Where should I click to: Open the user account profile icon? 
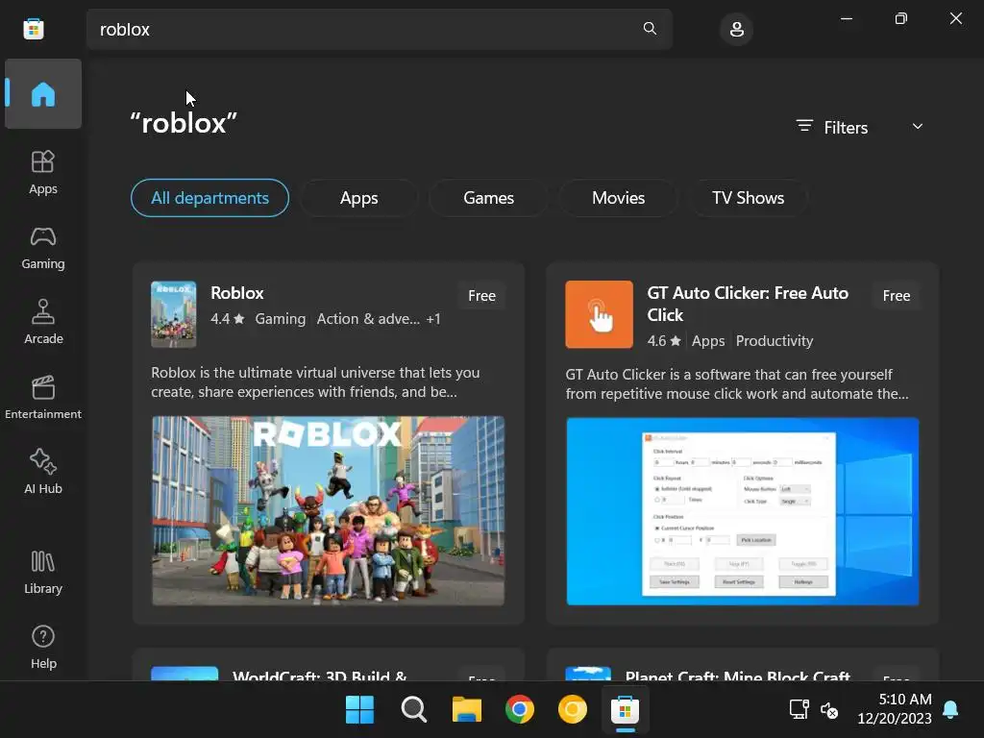click(x=737, y=29)
